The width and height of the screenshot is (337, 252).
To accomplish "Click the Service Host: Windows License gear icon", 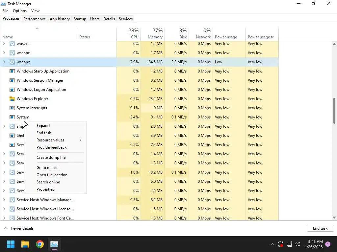I will tap(12, 209).
